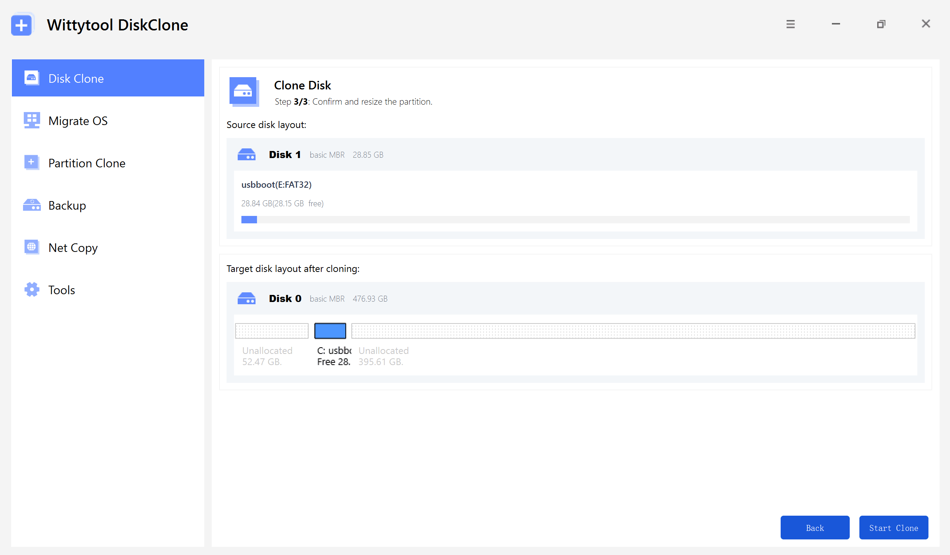Click the Disk Clone sidebar icon

31,78
